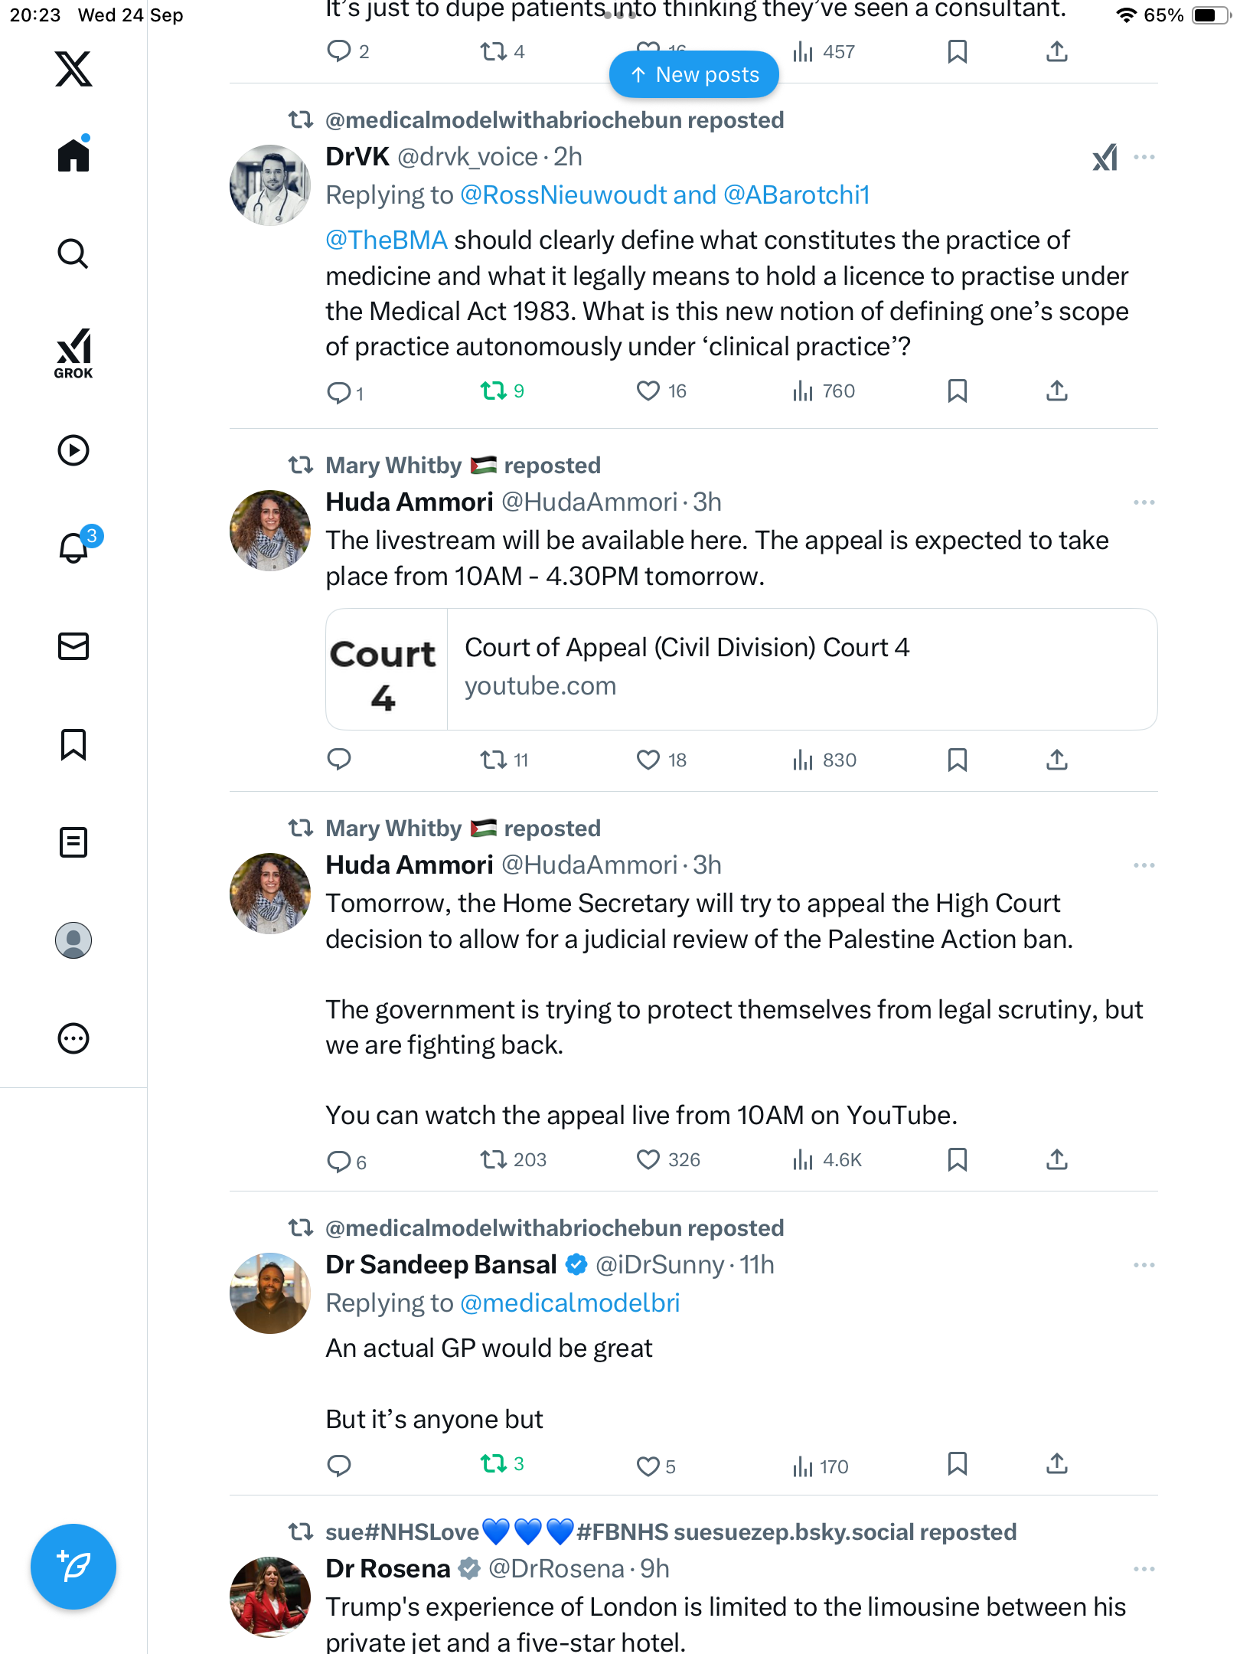Click the Grok icon on DrVK's post
Screen dimensions: 1240x1654
[1105, 158]
